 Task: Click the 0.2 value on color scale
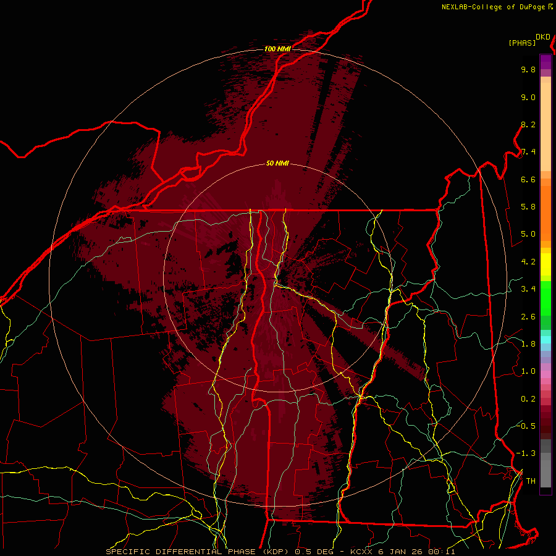tap(528, 399)
